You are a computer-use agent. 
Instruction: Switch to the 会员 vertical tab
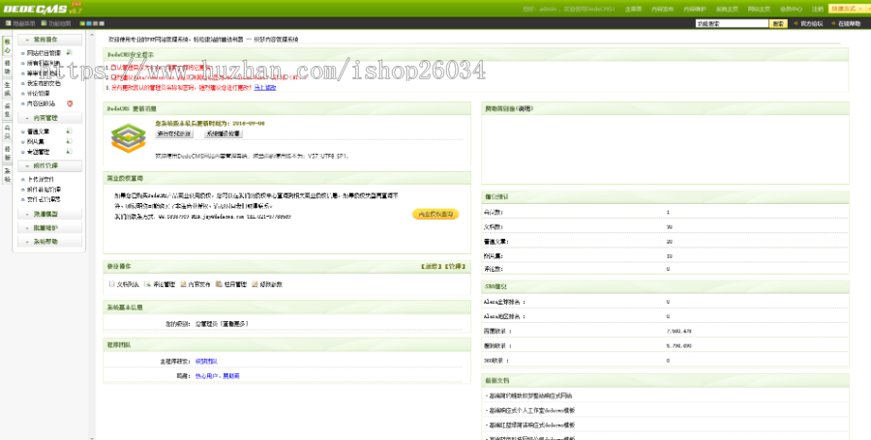(7, 132)
